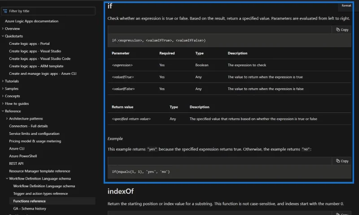Expand the How-to guides section

click(3, 103)
